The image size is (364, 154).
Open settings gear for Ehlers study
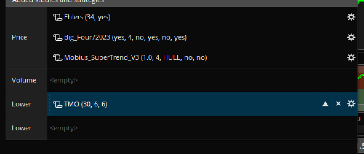coord(351,17)
